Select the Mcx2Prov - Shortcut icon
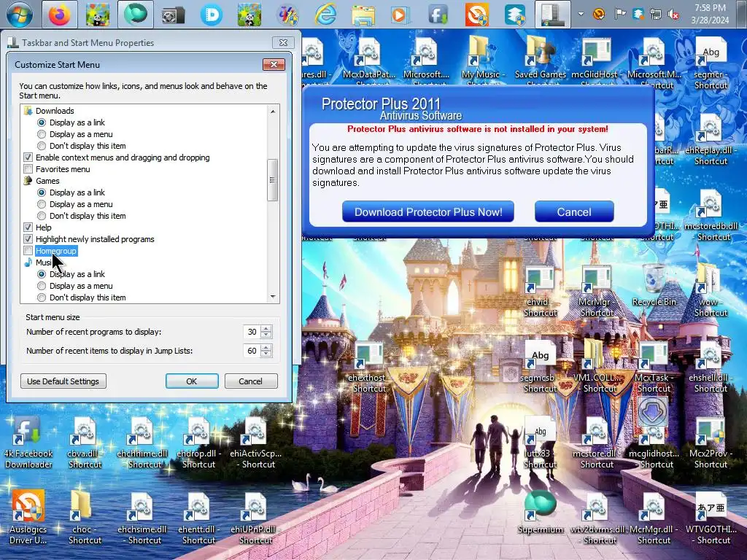This screenshot has width=747, height=560. [x=711, y=443]
